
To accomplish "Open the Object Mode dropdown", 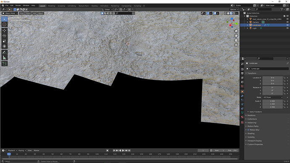I will (10, 13).
